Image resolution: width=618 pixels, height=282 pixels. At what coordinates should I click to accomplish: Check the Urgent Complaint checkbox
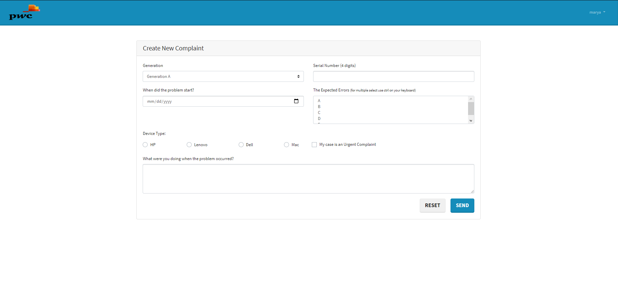(x=314, y=145)
